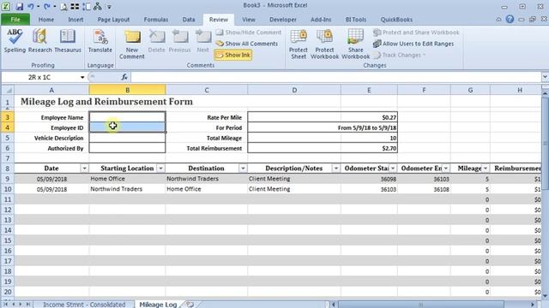Click Share Workbook
The image size is (549, 308).
[355, 44]
